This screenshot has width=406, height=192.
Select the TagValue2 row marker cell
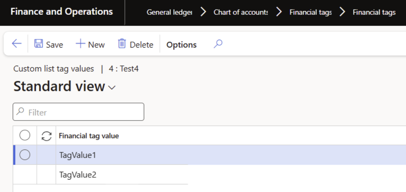coord(25,174)
